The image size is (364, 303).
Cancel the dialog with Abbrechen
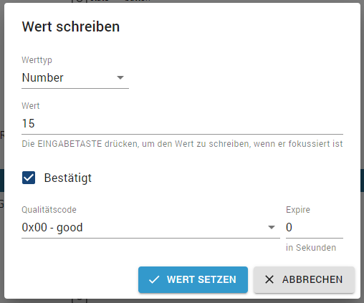(304, 279)
